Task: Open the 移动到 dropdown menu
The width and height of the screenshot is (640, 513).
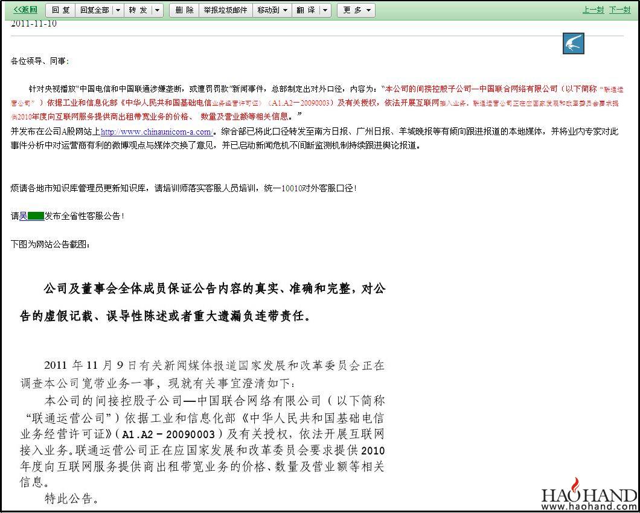Action: click(x=272, y=10)
